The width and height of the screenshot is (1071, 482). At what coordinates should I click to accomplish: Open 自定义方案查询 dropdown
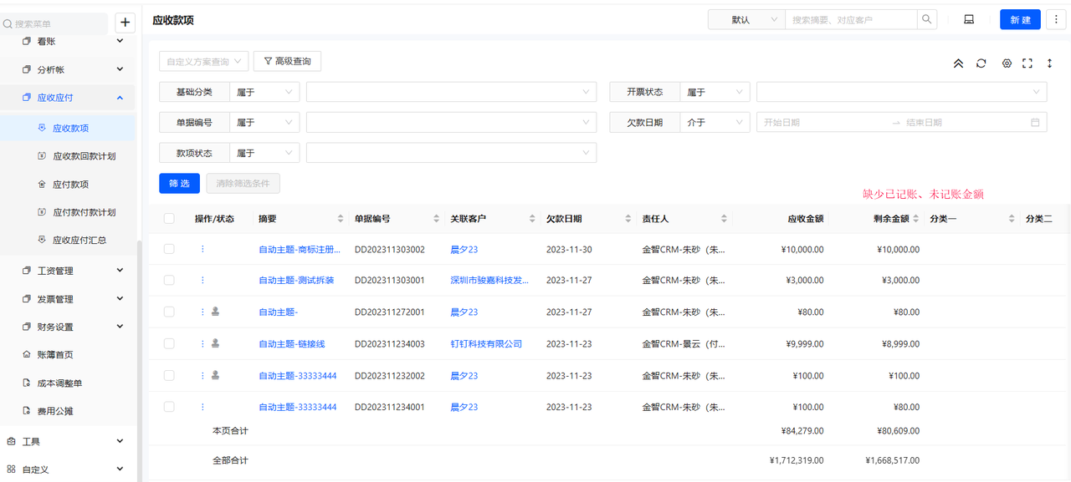coord(204,61)
